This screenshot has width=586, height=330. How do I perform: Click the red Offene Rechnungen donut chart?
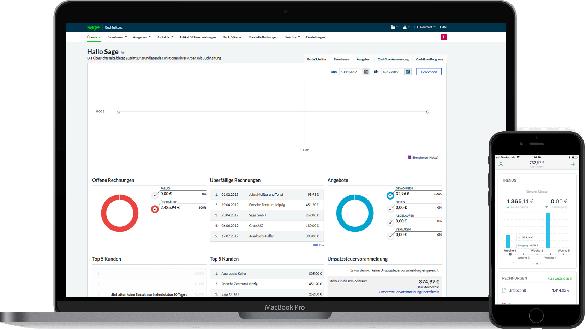coord(120,213)
